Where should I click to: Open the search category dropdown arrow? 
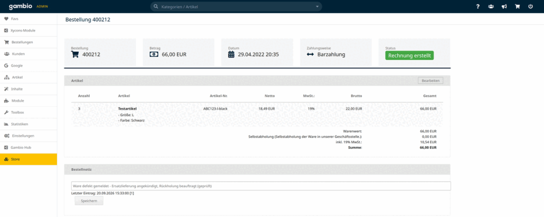317,7
